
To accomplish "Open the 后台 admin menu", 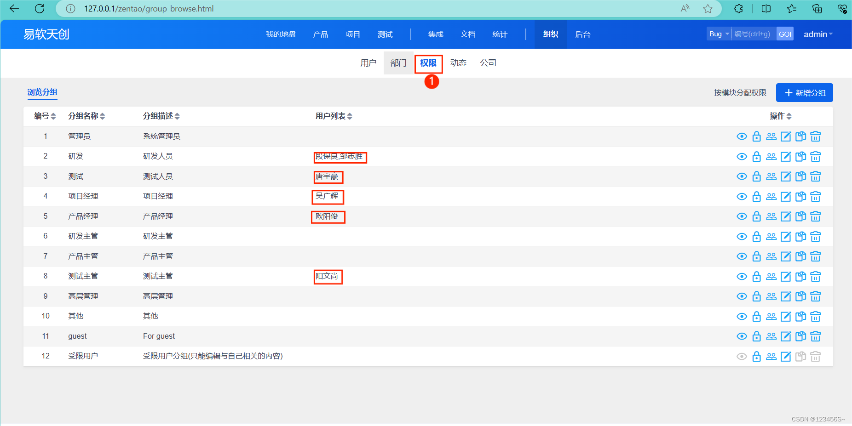I will pyautogui.click(x=582, y=34).
